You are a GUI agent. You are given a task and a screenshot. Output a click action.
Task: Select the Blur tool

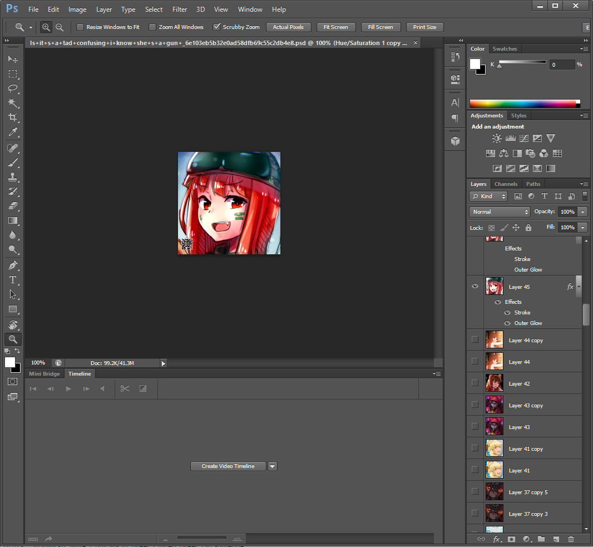coord(13,235)
